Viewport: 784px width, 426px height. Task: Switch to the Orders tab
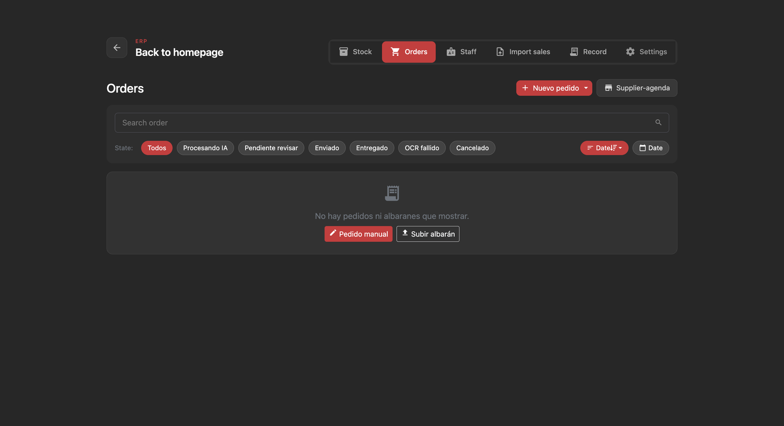click(x=409, y=52)
